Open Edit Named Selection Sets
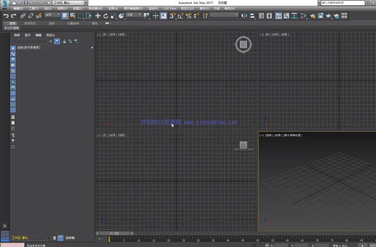Screen dimensions: 376x247 [x=206, y=16]
